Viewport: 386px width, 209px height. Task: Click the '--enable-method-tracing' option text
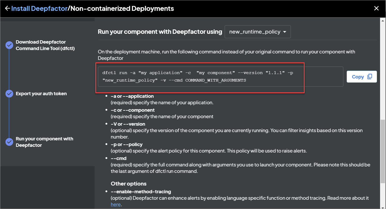click(141, 192)
